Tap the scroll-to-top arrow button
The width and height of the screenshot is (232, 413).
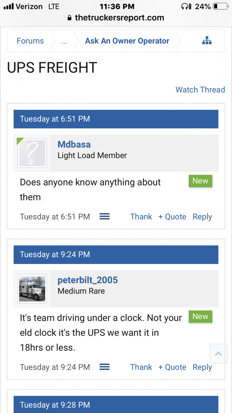click(x=218, y=354)
